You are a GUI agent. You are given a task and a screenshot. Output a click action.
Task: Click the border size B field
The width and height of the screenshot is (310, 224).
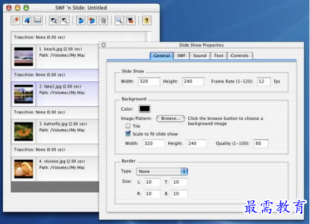click(x=180, y=194)
